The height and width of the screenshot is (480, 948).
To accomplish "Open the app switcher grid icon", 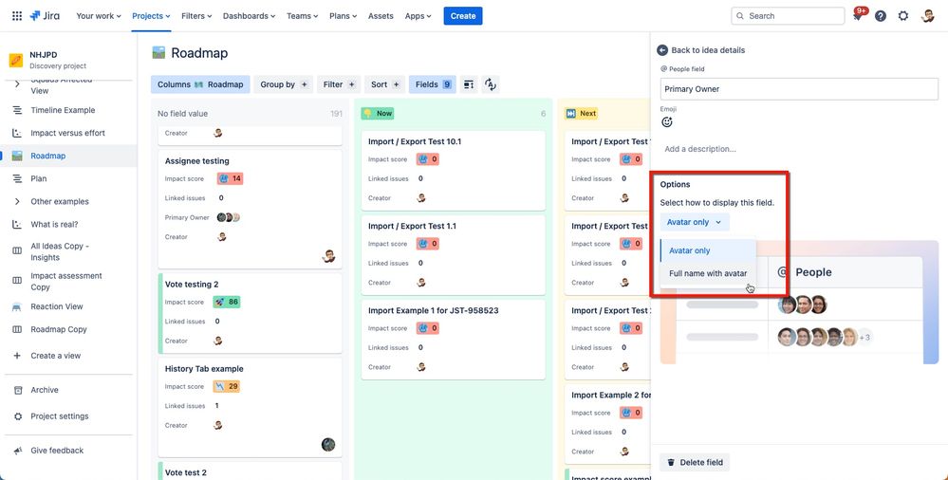I will coord(17,16).
